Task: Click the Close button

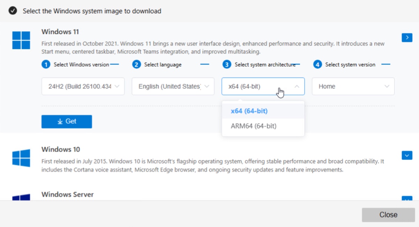Action: tap(388, 215)
